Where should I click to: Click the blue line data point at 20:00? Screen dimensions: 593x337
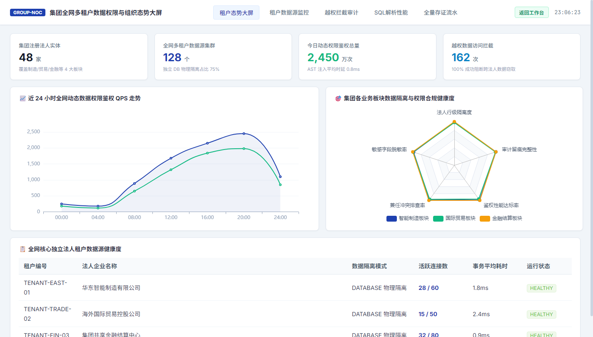point(244,133)
